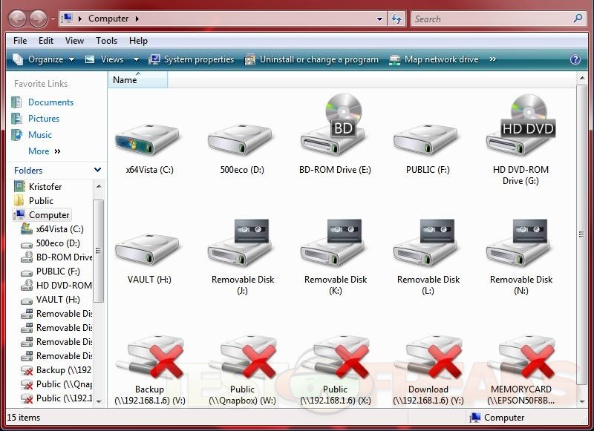Open the Organize dropdown menu
Screen dimensions: 594x431
click(x=45, y=59)
